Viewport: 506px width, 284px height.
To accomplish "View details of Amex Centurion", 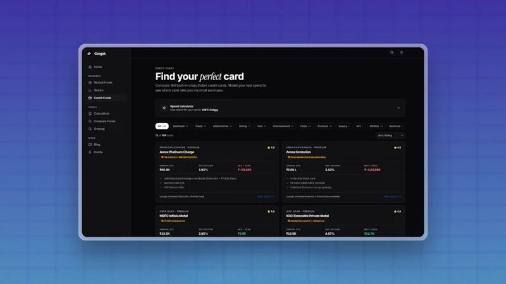I will 392,196.
